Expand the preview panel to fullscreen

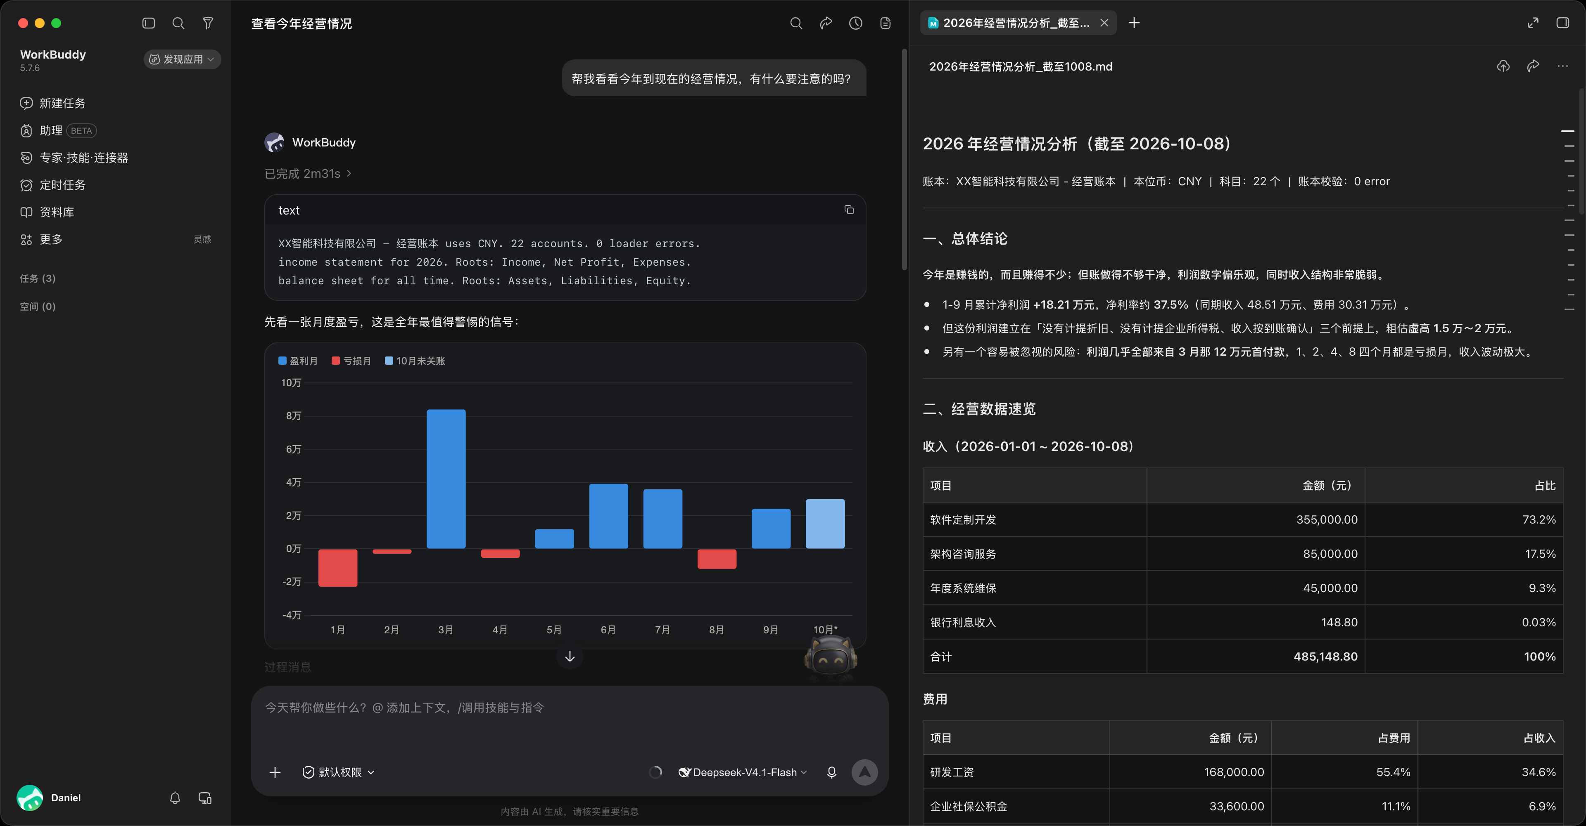pos(1533,24)
